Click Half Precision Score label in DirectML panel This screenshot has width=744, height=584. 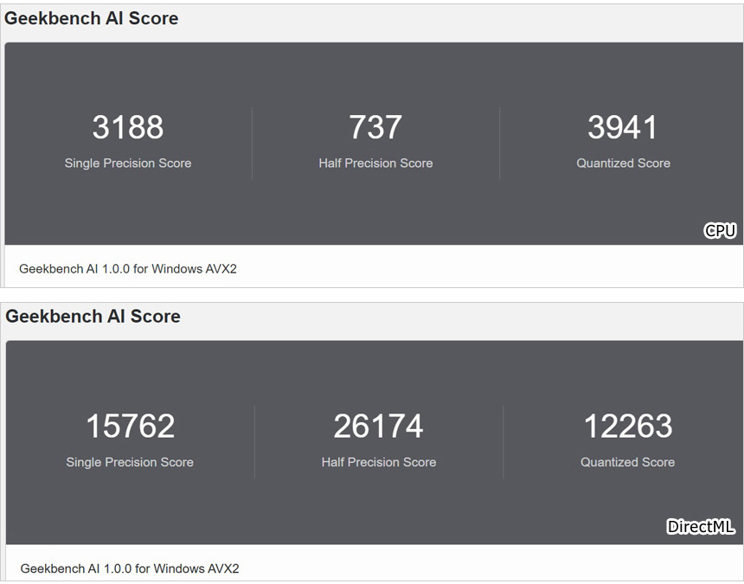379,462
